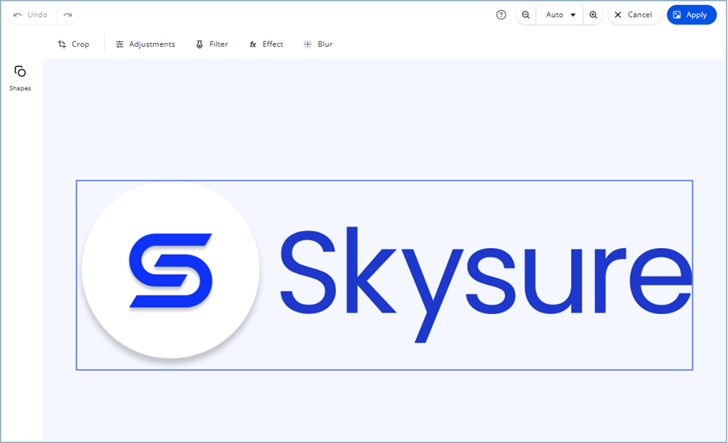Viewport: 728px width, 443px height.
Task: Open the Effect options
Action: pyautogui.click(x=266, y=44)
